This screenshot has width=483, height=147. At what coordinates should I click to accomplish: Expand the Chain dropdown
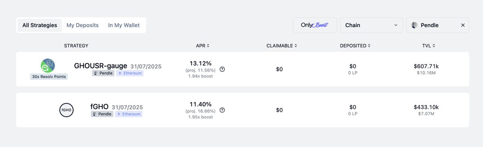(371, 25)
